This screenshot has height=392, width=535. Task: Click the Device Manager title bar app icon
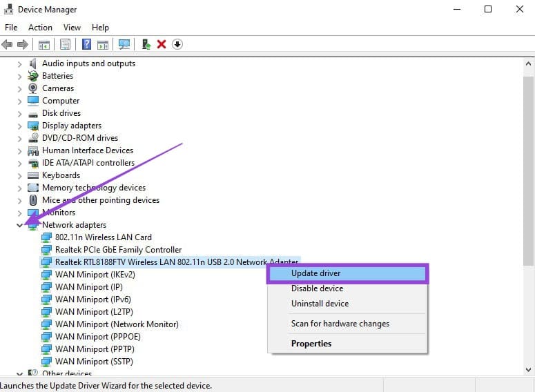[x=8, y=9]
